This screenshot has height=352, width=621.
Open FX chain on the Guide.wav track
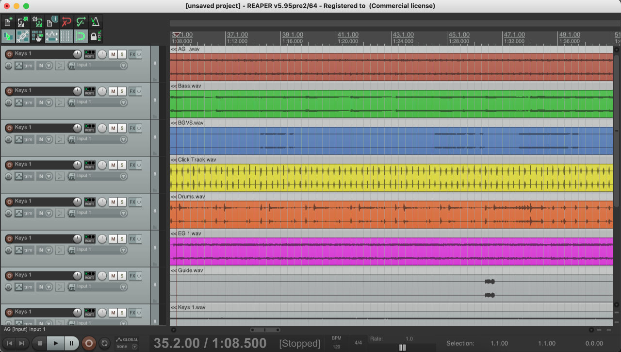click(132, 276)
